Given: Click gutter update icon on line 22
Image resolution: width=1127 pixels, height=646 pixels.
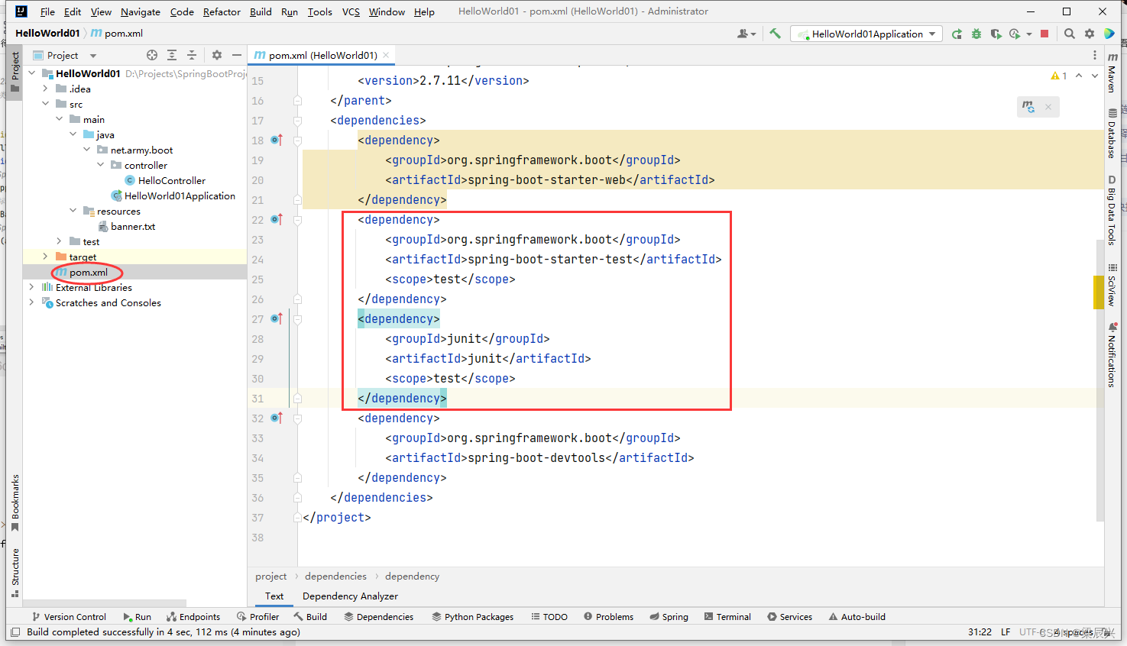Looking at the screenshot, I should [x=277, y=219].
